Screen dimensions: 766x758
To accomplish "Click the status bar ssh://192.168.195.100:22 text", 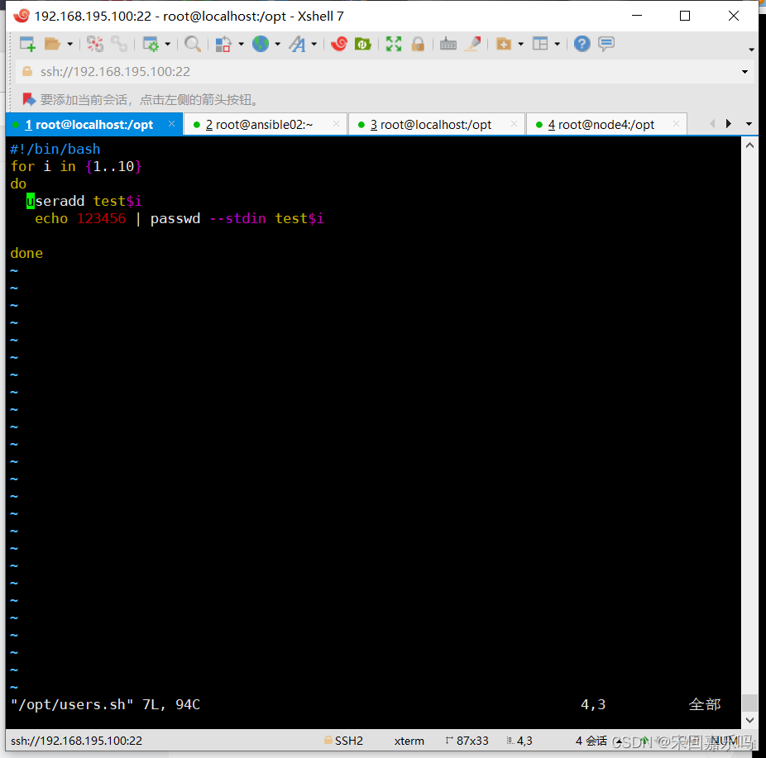I will (76, 741).
